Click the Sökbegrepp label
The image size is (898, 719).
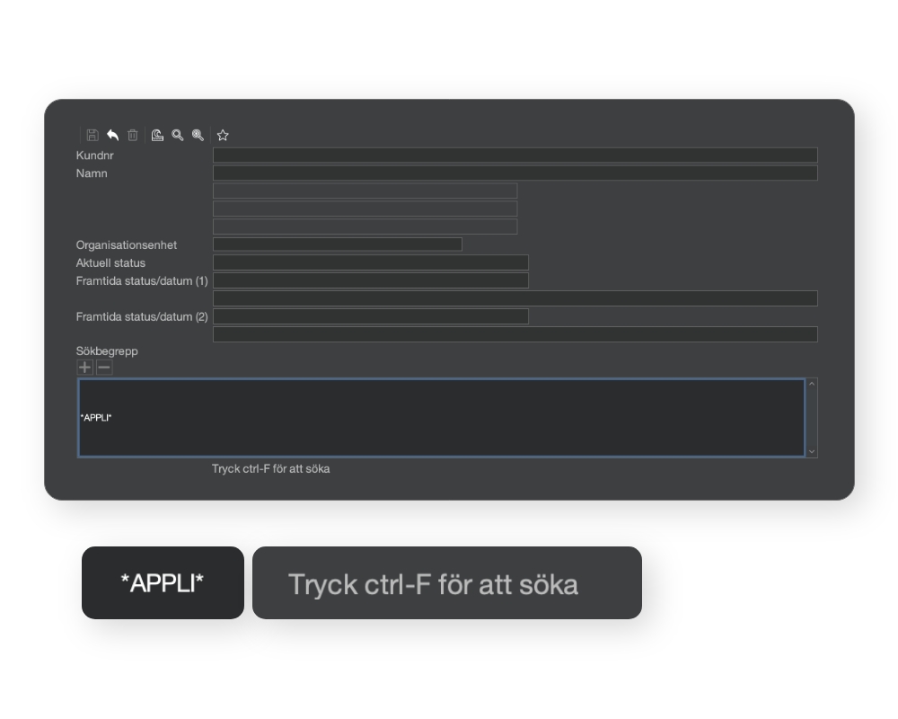coord(107,351)
